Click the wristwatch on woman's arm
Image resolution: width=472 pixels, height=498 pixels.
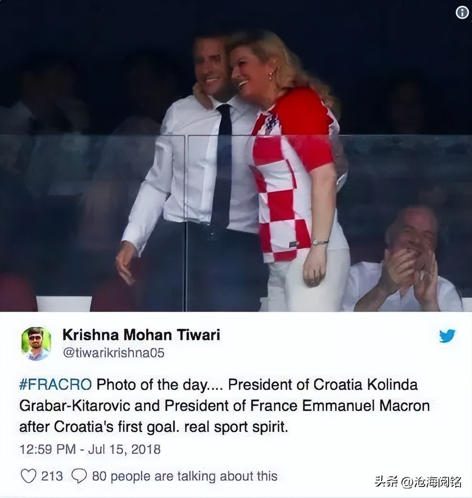pyautogui.click(x=319, y=242)
